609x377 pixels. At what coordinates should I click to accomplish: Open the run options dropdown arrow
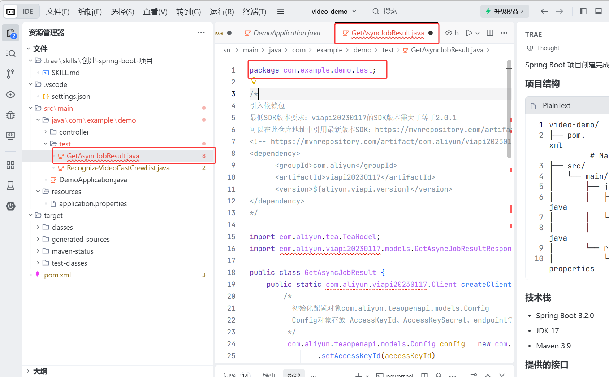478,33
